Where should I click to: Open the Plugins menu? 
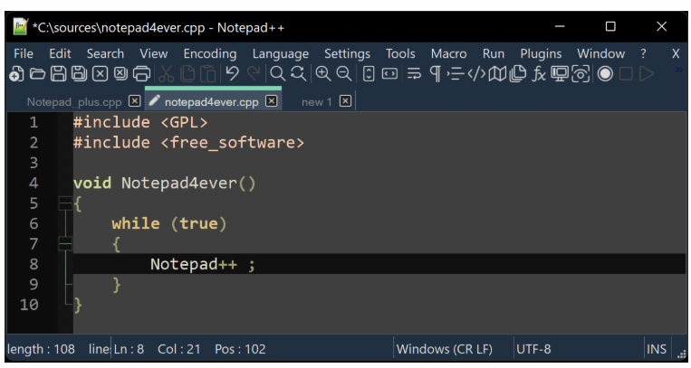pyautogui.click(x=541, y=53)
